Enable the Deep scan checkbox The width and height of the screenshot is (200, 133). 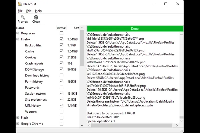pos(61,33)
